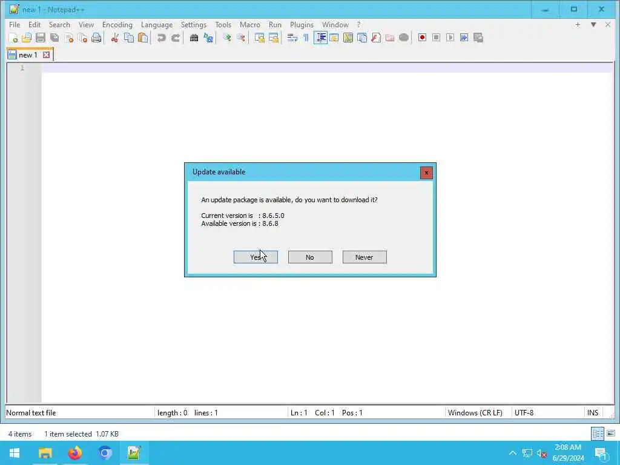The width and height of the screenshot is (620, 465).
Task: Click Yes to download the update
Action: click(256, 257)
